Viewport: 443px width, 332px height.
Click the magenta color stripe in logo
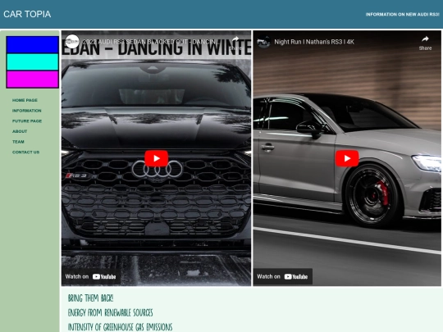click(33, 80)
